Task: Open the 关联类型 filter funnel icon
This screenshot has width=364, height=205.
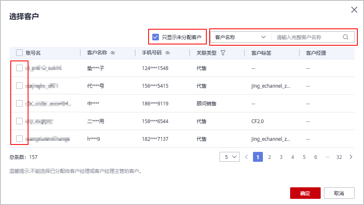Action: (223, 53)
